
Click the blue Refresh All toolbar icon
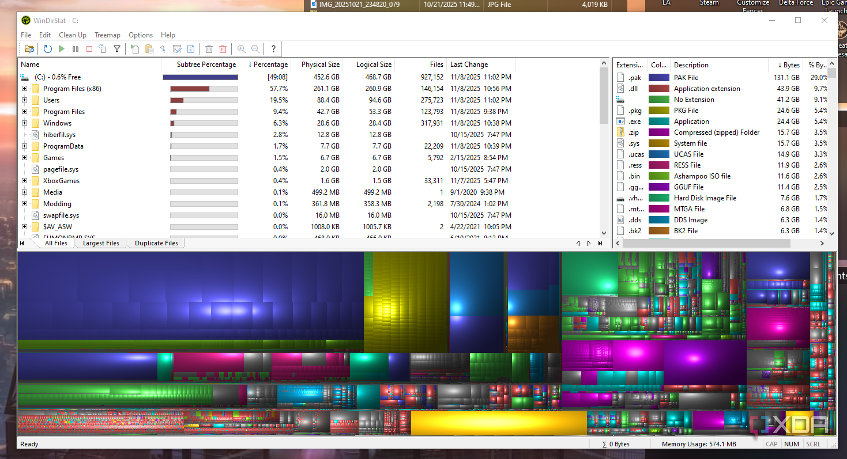coord(48,50)
